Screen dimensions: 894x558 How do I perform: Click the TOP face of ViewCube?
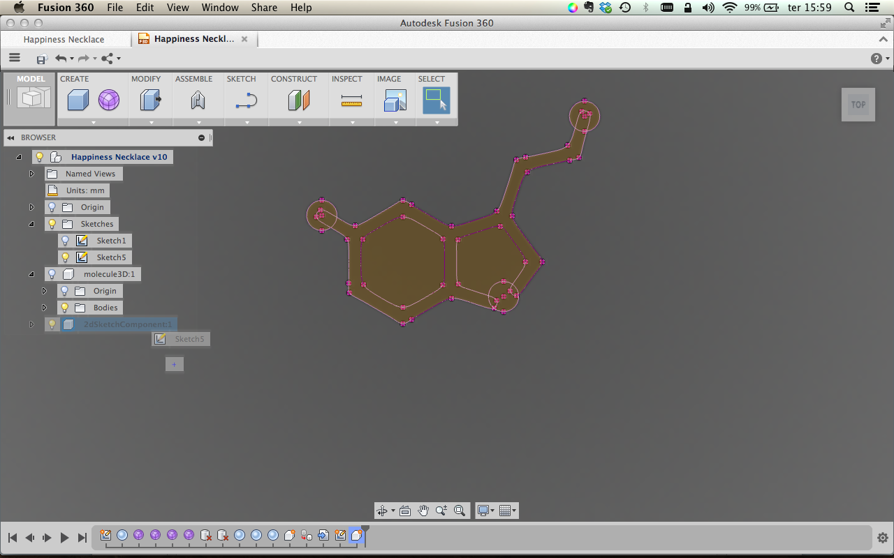pos(858,105)
